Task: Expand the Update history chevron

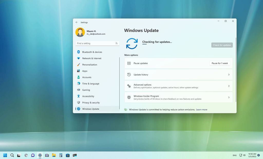Action: pyautogui.click(x=229, y=74)
